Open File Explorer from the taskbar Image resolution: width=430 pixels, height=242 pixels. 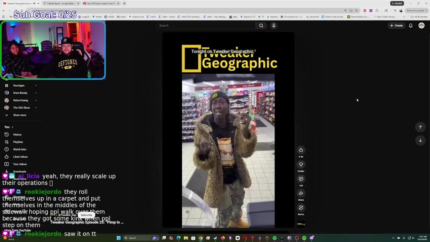186,238
